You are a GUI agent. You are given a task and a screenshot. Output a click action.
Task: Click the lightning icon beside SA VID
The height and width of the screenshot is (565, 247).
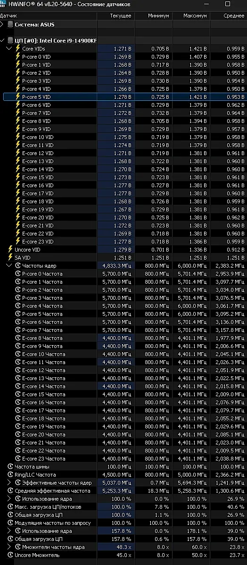pos(10,257)
